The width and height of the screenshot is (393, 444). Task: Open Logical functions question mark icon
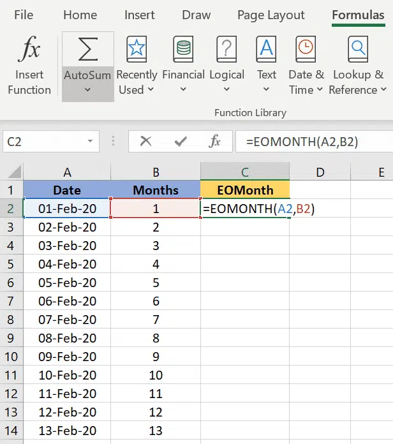coord(226,48)
